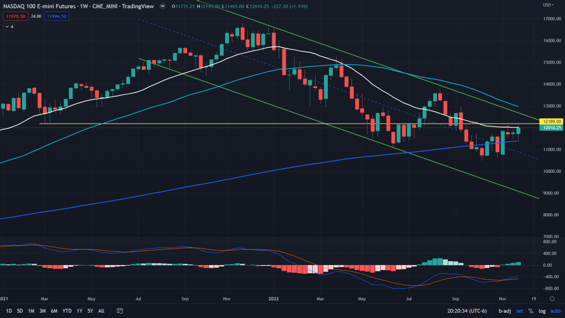
Task: Open the USD currency dropdown
Action: tap(548, 5)
